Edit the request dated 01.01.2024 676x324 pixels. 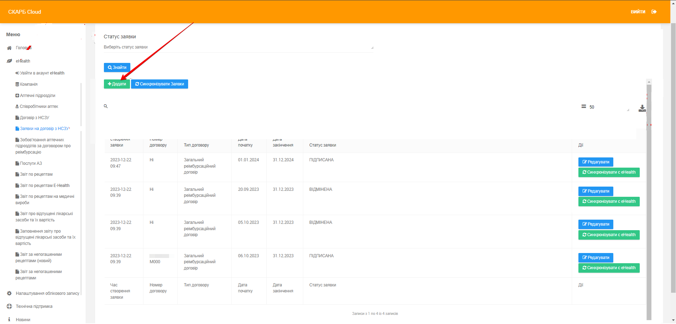click(595, 162)
